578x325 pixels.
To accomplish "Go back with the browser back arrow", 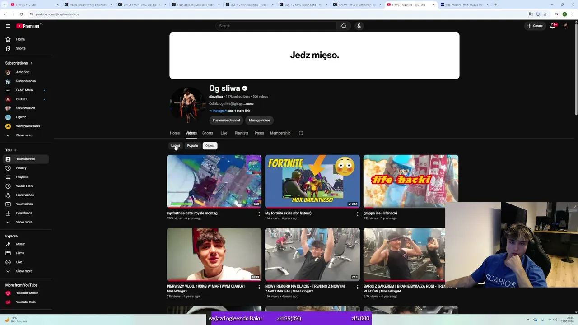I will pos(5,14).
